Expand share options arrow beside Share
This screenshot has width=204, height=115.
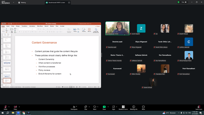point(108,107)
